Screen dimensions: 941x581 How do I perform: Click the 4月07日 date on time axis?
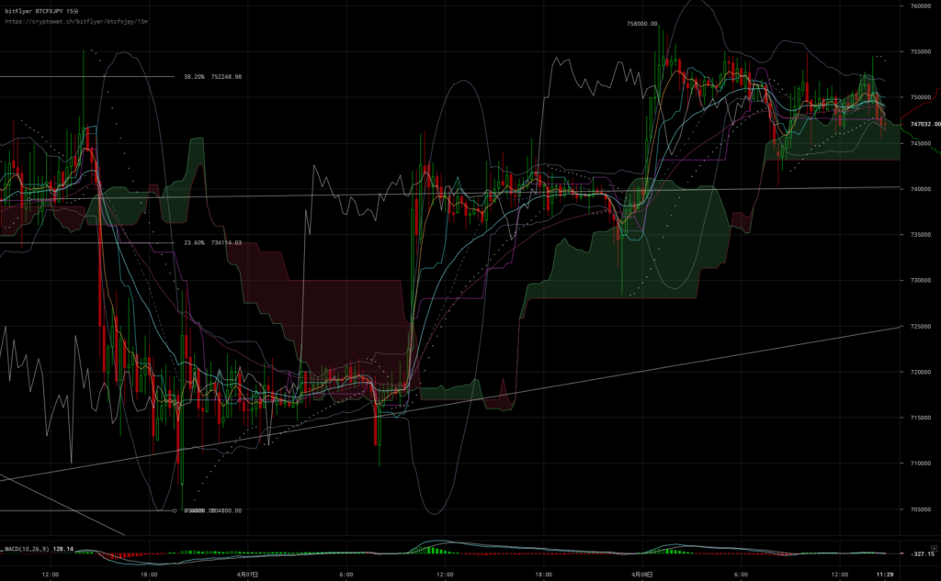(x=246, y=574)
